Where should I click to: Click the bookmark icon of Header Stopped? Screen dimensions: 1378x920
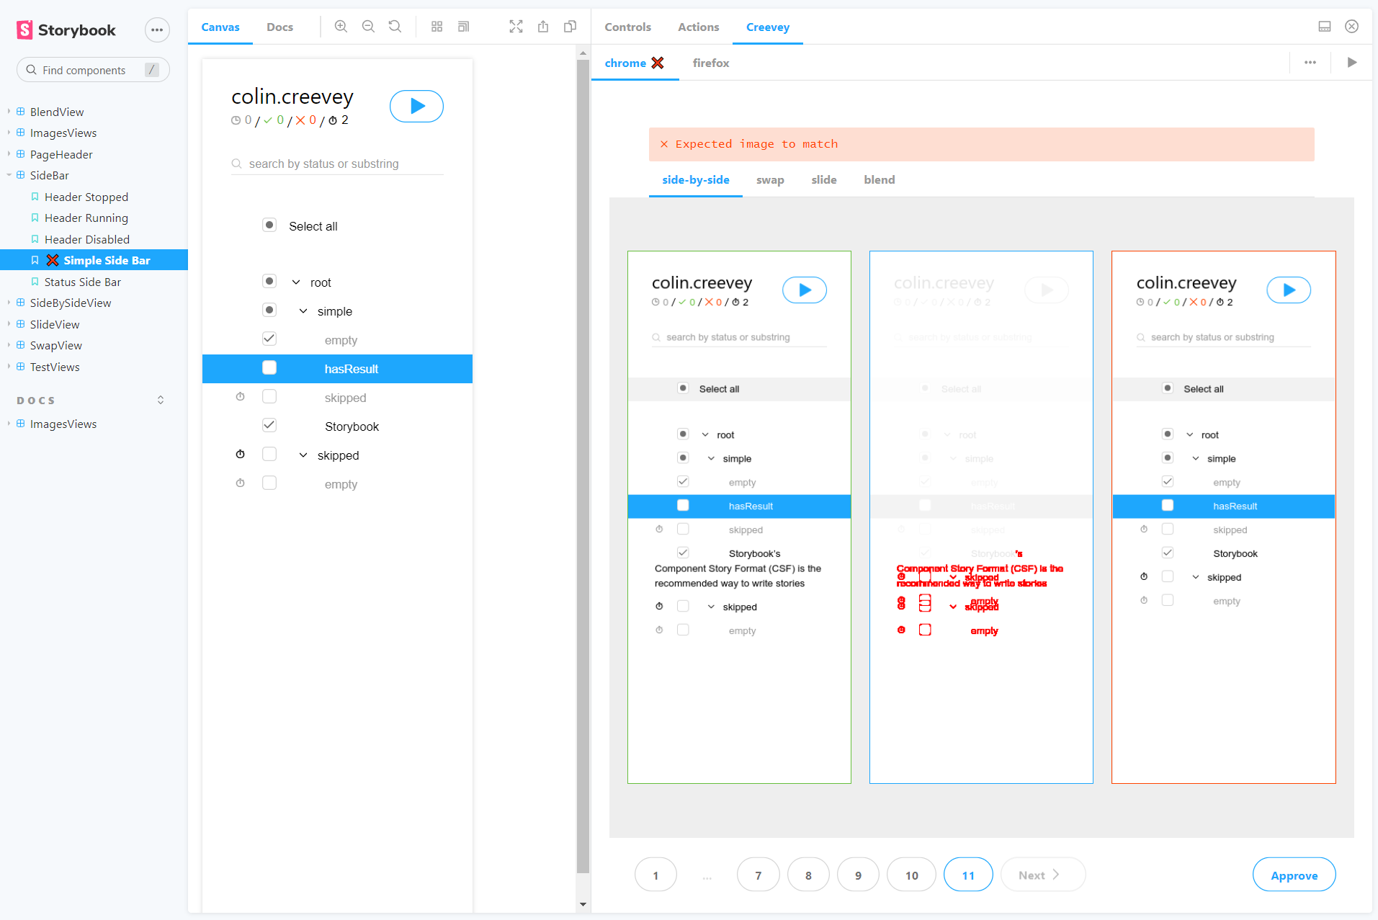(x=35, y=197)
